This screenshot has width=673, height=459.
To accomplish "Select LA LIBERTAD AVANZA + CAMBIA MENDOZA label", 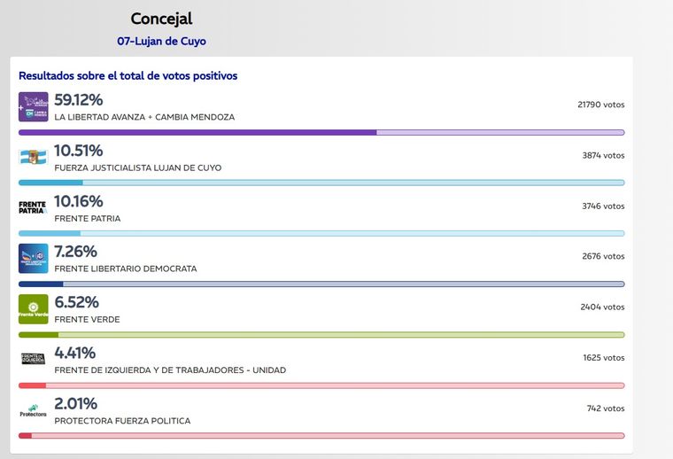I will (x=144, y=117).
